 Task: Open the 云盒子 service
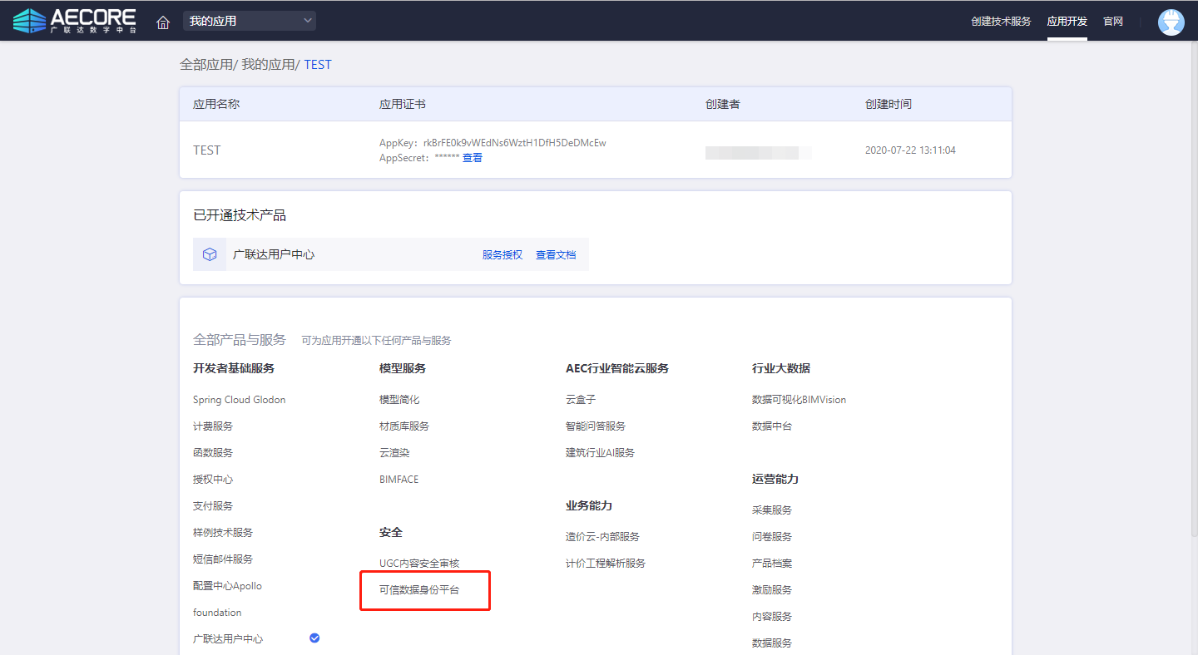tap(581, 400)
